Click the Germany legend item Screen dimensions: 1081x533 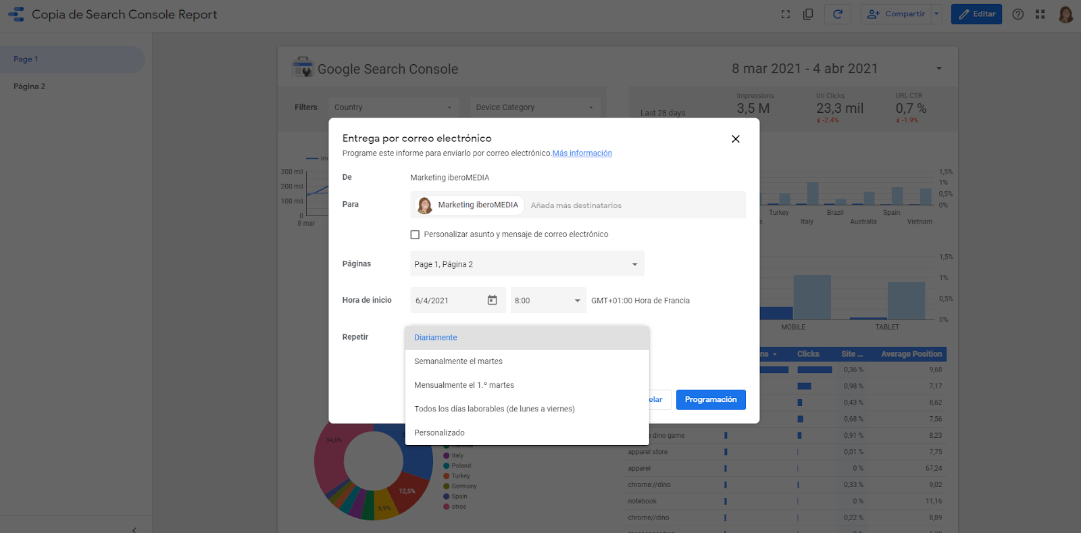[x=459, y=486]
